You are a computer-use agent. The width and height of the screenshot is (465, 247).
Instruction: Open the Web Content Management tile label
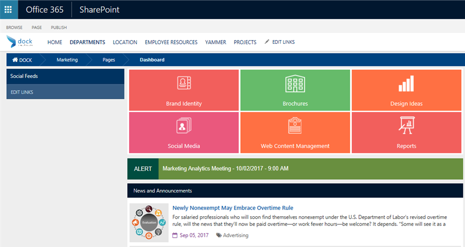click(x=295, y=146)
